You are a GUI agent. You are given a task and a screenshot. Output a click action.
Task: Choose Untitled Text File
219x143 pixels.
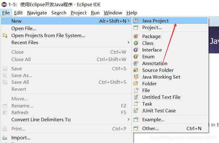click(170, 97)
